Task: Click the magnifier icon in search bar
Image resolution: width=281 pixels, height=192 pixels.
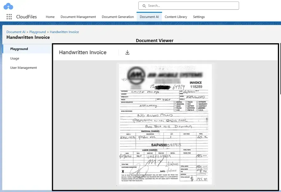Action: tap(144, 6)
